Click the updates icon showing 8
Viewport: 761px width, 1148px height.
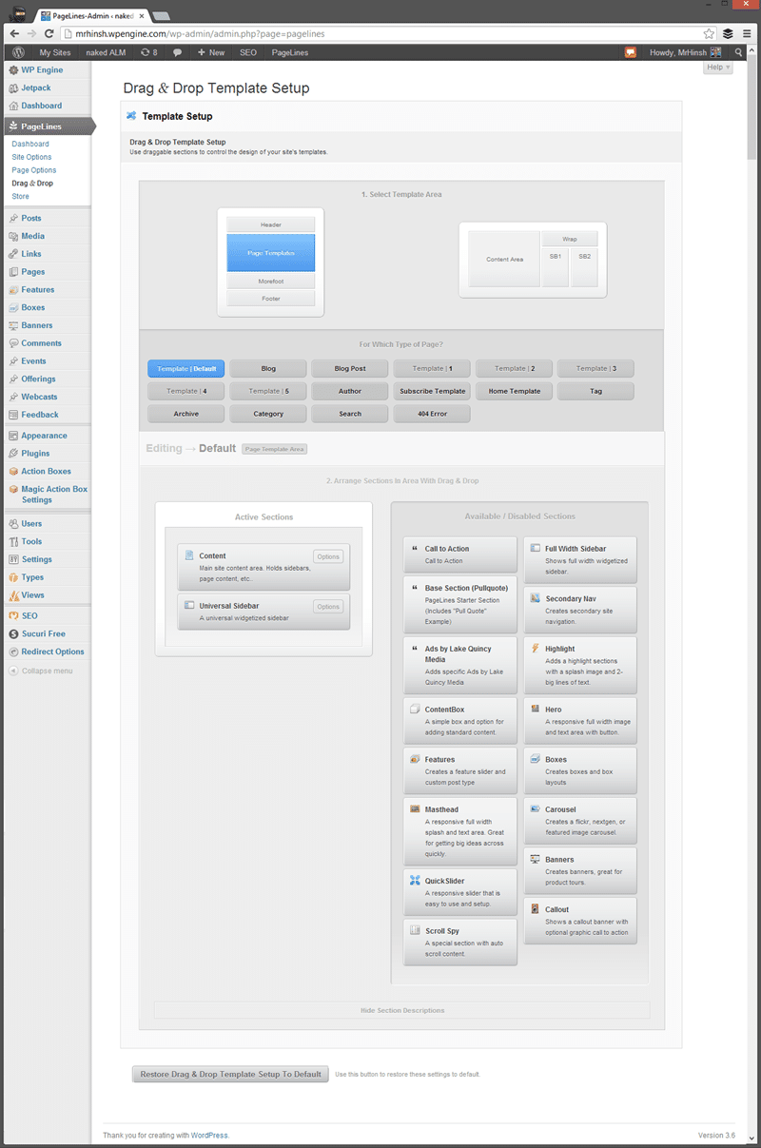pyautogui.click(x=148, y=52)
